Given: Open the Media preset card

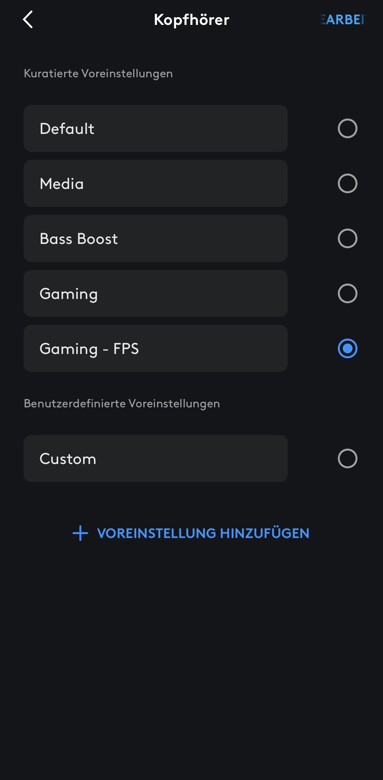Looking at the screenshot, I should pos(155,183).
